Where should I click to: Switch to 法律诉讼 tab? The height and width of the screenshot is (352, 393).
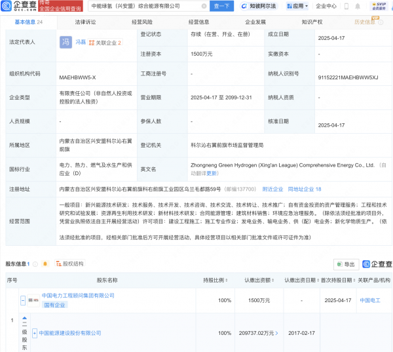point(85,22)
